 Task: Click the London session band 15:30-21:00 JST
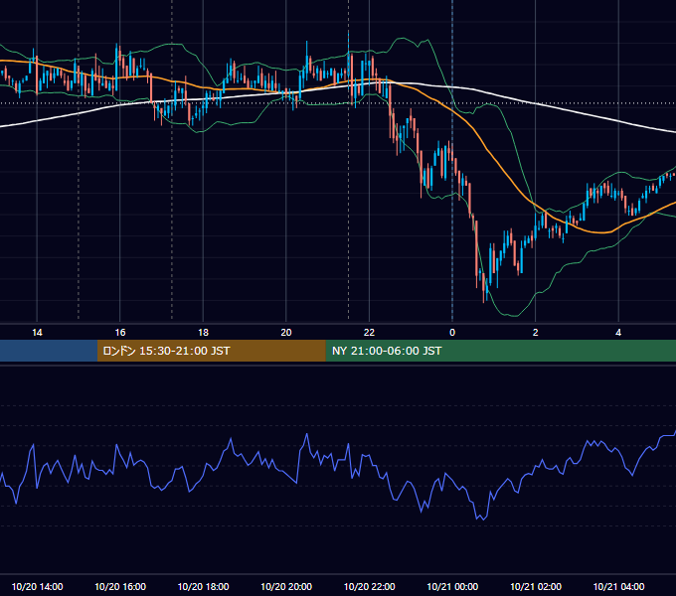211,351
